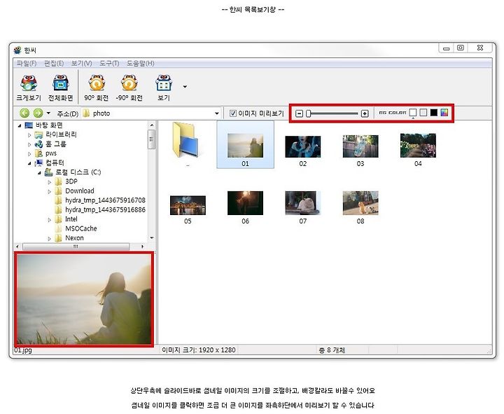Select thumbnail 06
The height and width of the screenshot is (414, 504).
[x=245, y=203]
